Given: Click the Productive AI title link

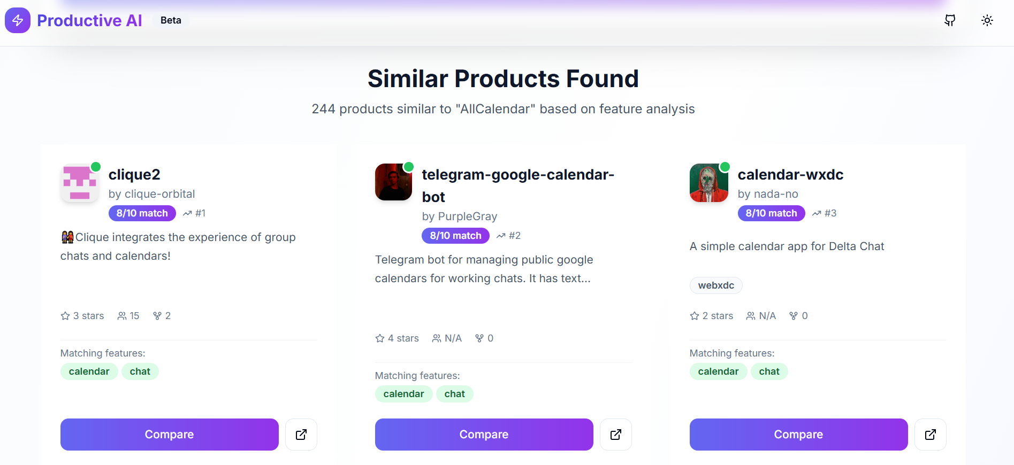Looking at the screenshot, I should click(89, 20).
